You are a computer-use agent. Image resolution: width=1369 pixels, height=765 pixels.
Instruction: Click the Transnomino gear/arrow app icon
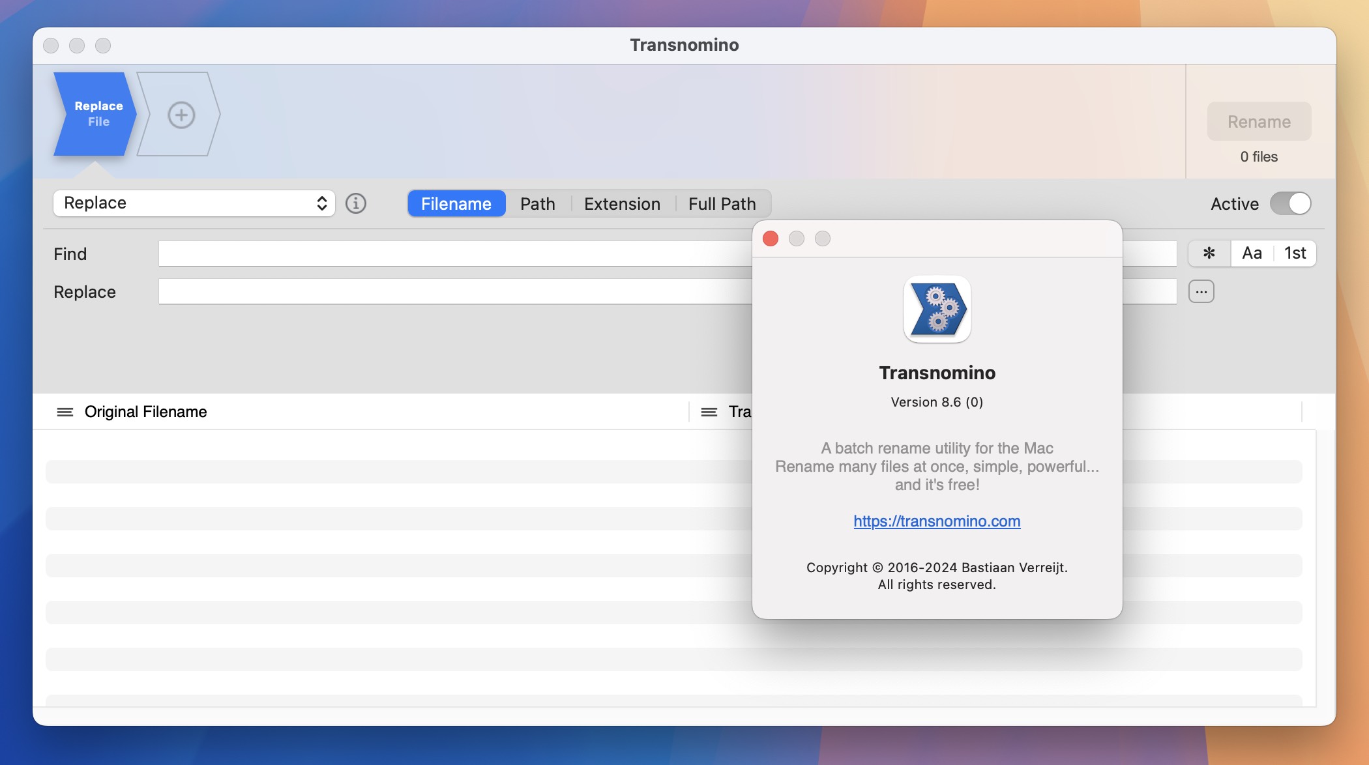pyautogui.click(x=937, y=308)
